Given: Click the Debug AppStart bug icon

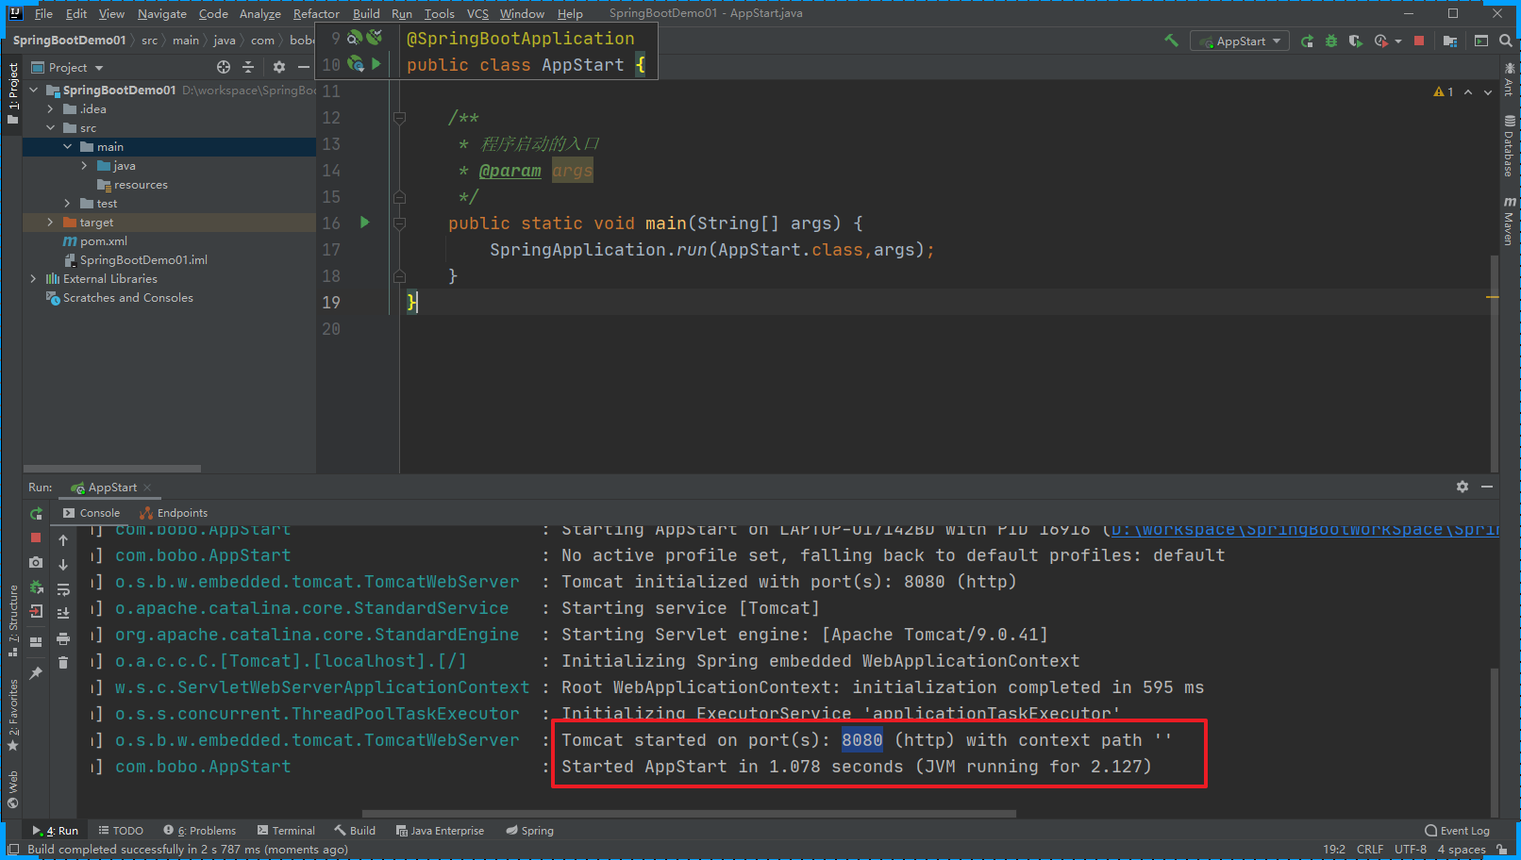Looking at the screenshot, I should (1331, 41).
